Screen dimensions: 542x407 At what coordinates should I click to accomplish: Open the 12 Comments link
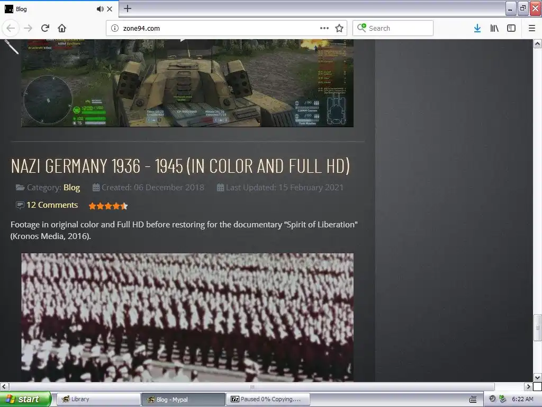click(52, 205)
